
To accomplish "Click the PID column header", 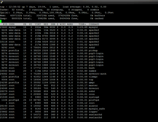I will coord(5,24).
